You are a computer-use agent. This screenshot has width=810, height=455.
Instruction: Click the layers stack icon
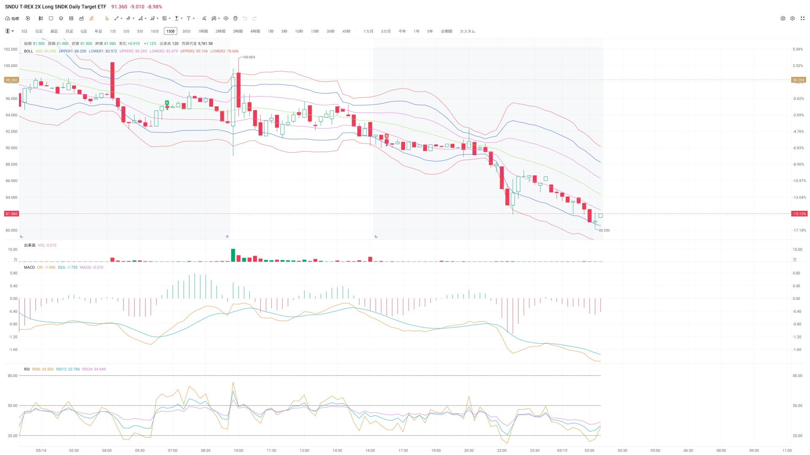pyautogui.click(x=61, y=19)
